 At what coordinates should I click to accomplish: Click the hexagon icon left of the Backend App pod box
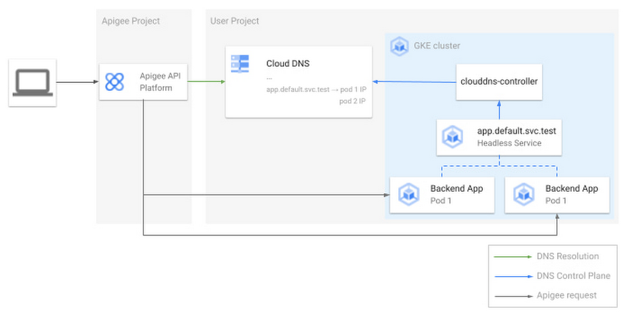(409, 194)
